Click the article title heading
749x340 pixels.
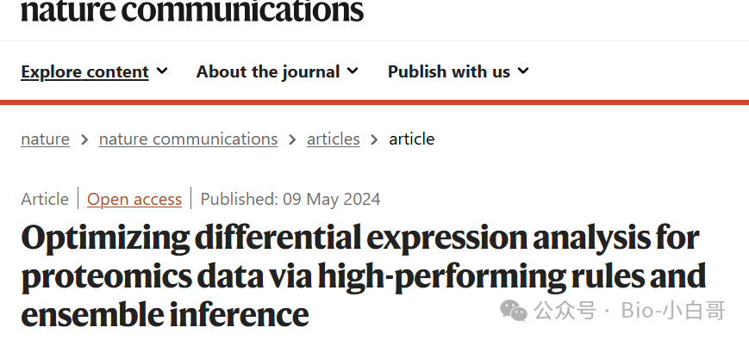[x=364, y=275]
